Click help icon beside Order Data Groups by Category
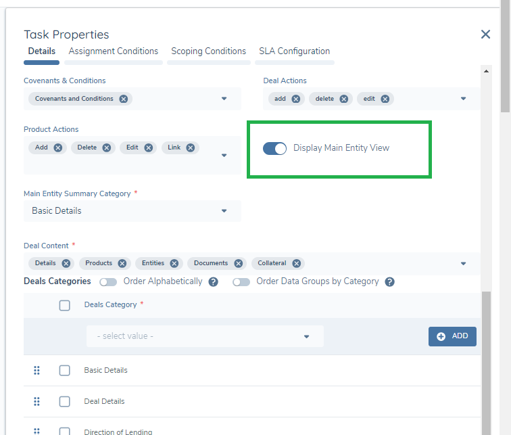The width and height of the screenshot is (511, 435). (x=389, y=282)
